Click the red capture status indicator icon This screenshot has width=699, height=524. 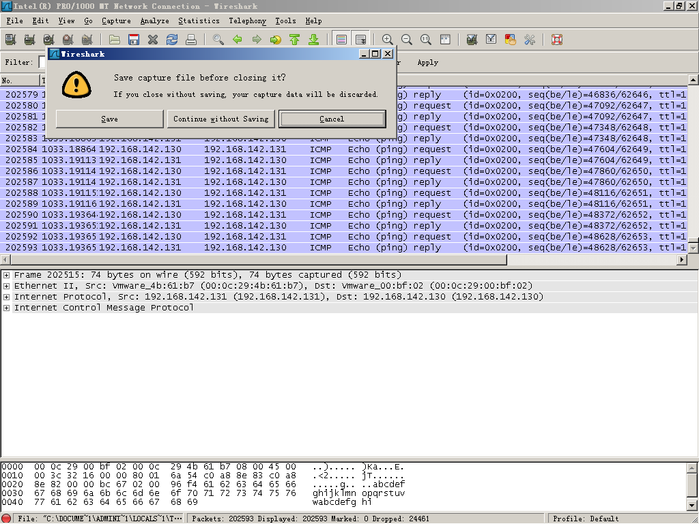[6, 519]
